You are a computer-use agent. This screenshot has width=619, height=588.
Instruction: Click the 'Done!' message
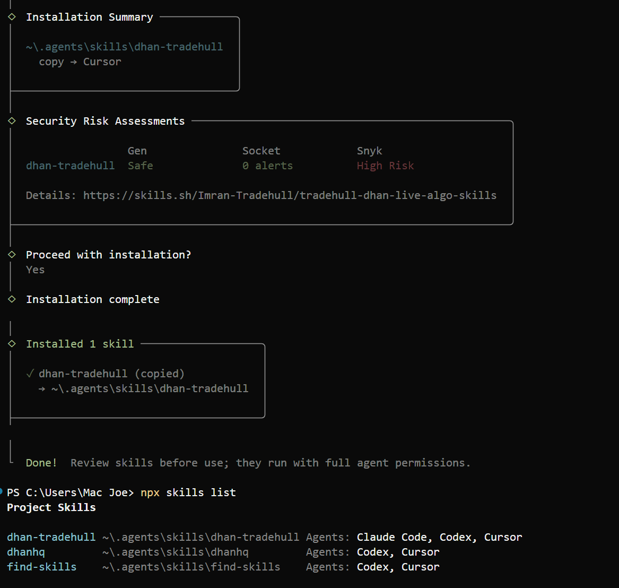point(41,463)
